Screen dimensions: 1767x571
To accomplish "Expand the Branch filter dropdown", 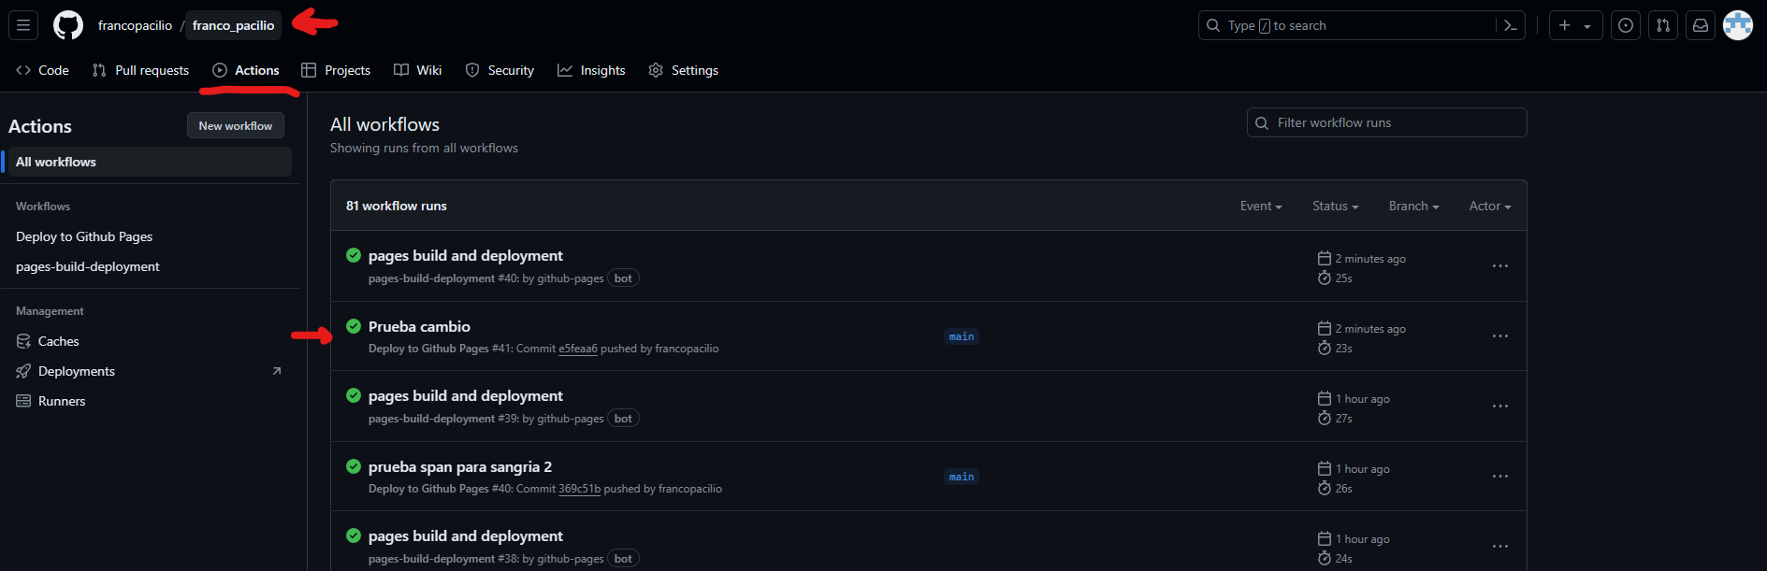I will click(x=1413, y=206).
